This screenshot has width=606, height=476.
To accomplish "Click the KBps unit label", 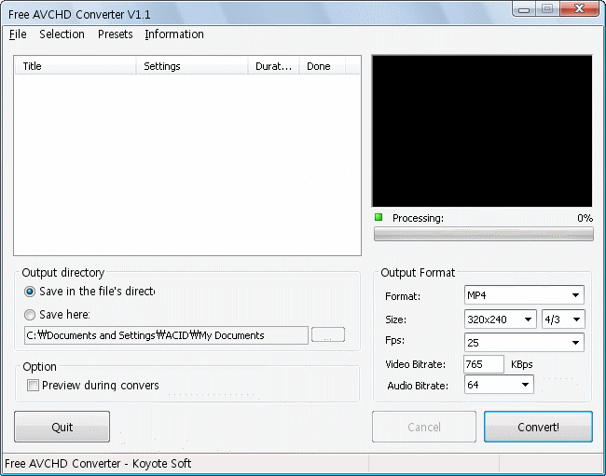I will [x=522, y=364].
